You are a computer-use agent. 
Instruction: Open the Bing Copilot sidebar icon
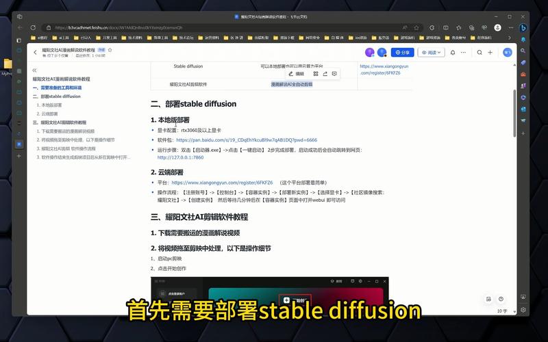tap(523, 27)
